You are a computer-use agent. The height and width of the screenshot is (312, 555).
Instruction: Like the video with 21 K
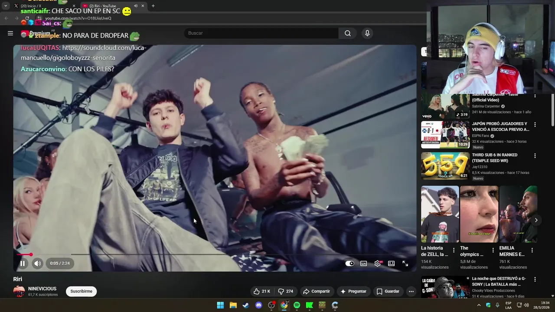pyautogui.click(x=262, y=291)
